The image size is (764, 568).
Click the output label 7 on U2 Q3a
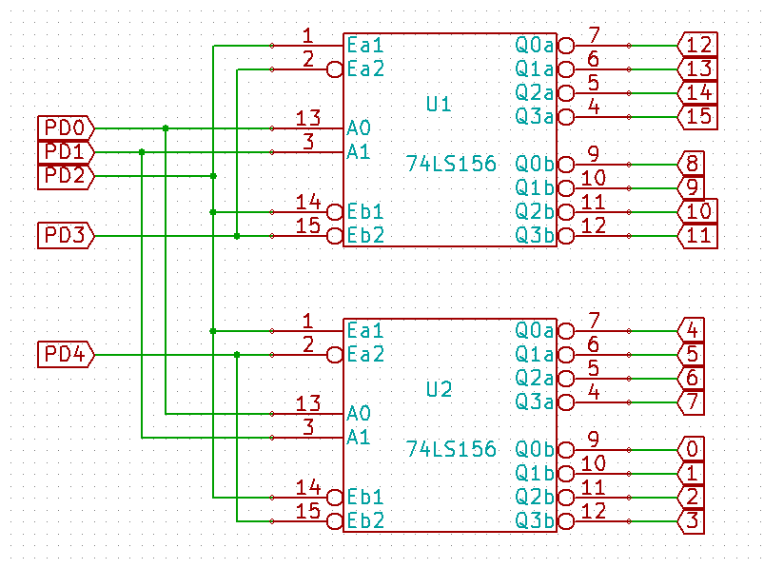[692, 402]
